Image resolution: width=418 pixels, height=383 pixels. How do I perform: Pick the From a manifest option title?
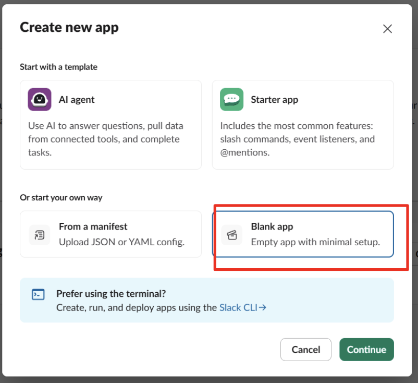click(93, 226)
